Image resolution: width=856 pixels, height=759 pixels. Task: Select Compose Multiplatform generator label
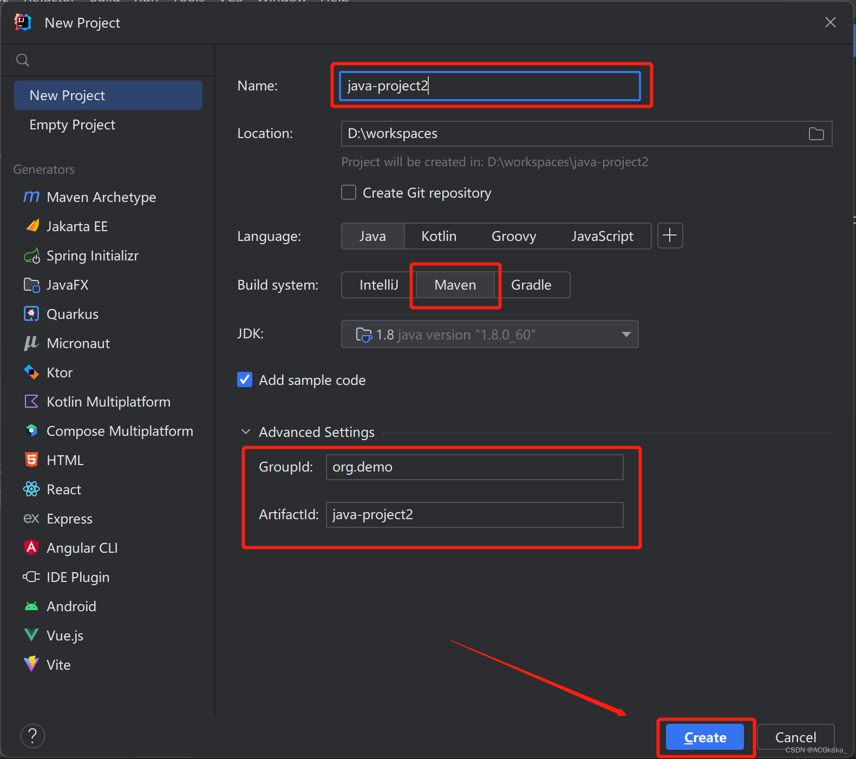[120, 431]
